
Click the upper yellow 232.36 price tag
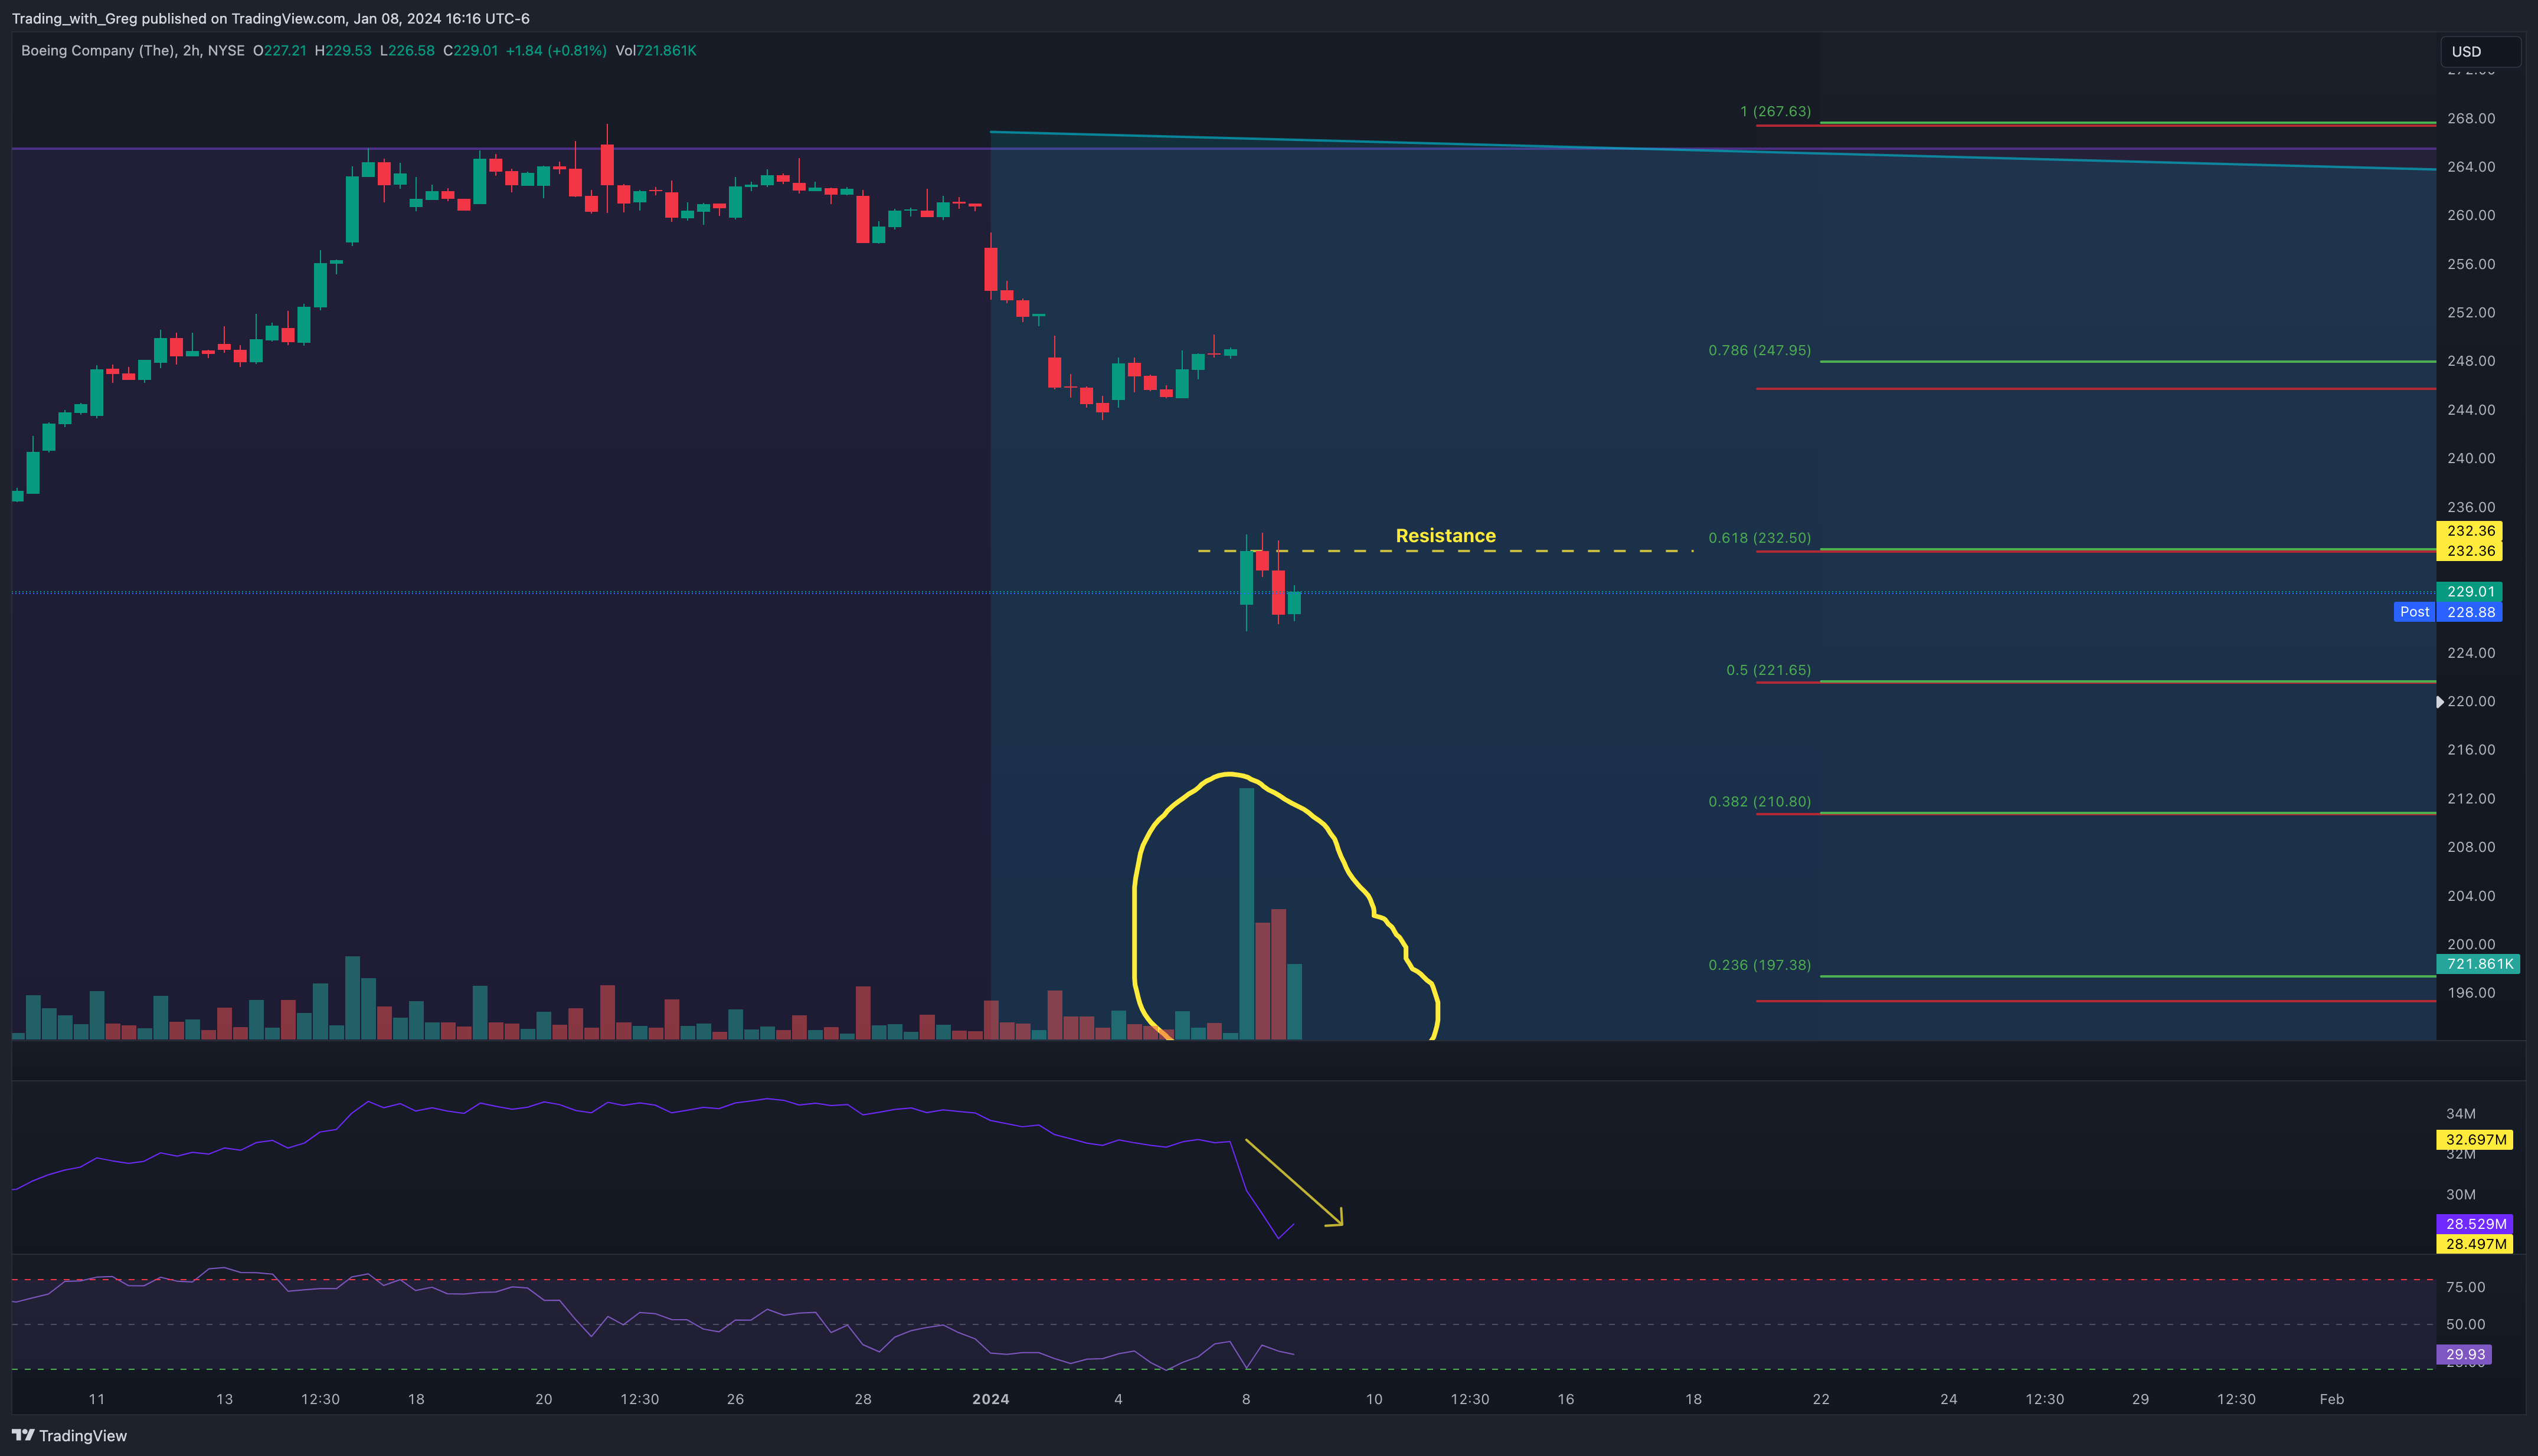coord(2469,531)
